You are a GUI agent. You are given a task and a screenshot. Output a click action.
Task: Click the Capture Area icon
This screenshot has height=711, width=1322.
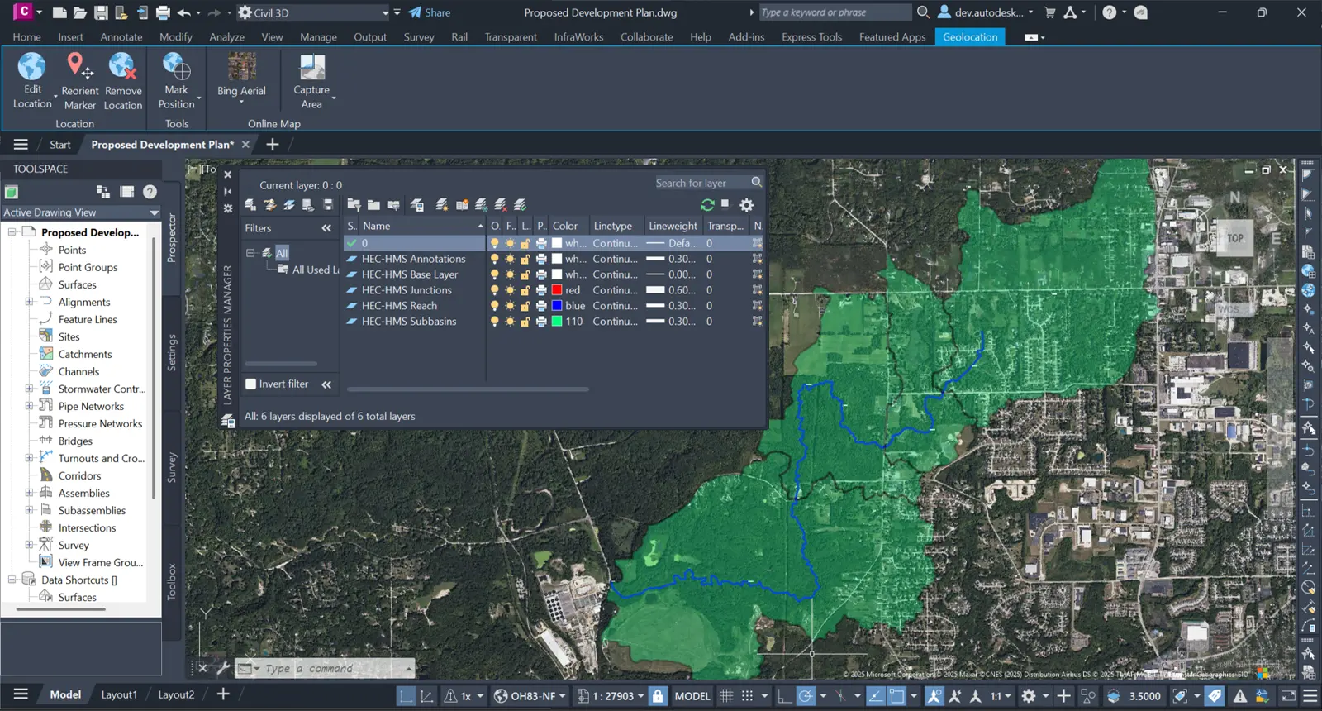tap(311, 68)
